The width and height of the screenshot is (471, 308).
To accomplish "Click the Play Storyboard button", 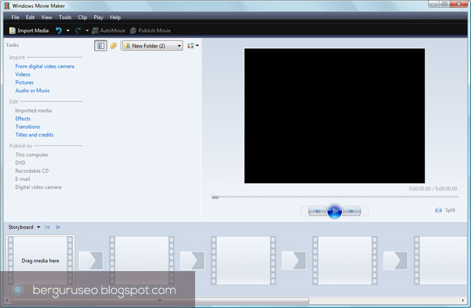I will (59, 227).
